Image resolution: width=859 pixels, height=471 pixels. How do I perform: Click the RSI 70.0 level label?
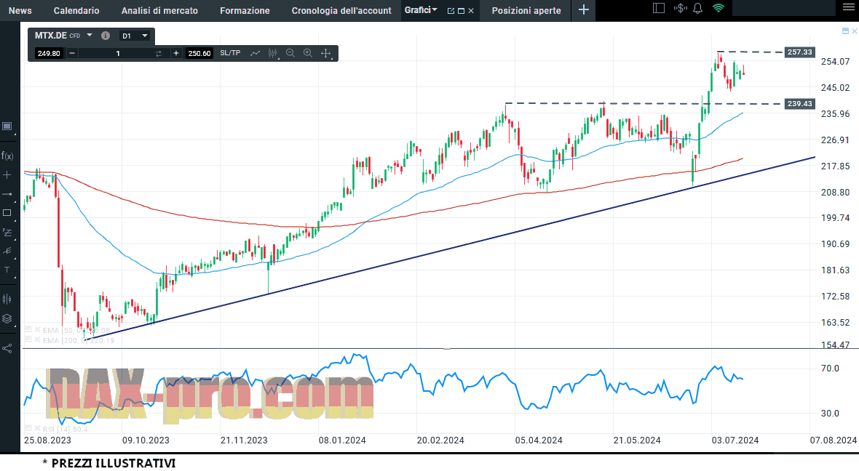pyautogui.click(x=830, y=369)
